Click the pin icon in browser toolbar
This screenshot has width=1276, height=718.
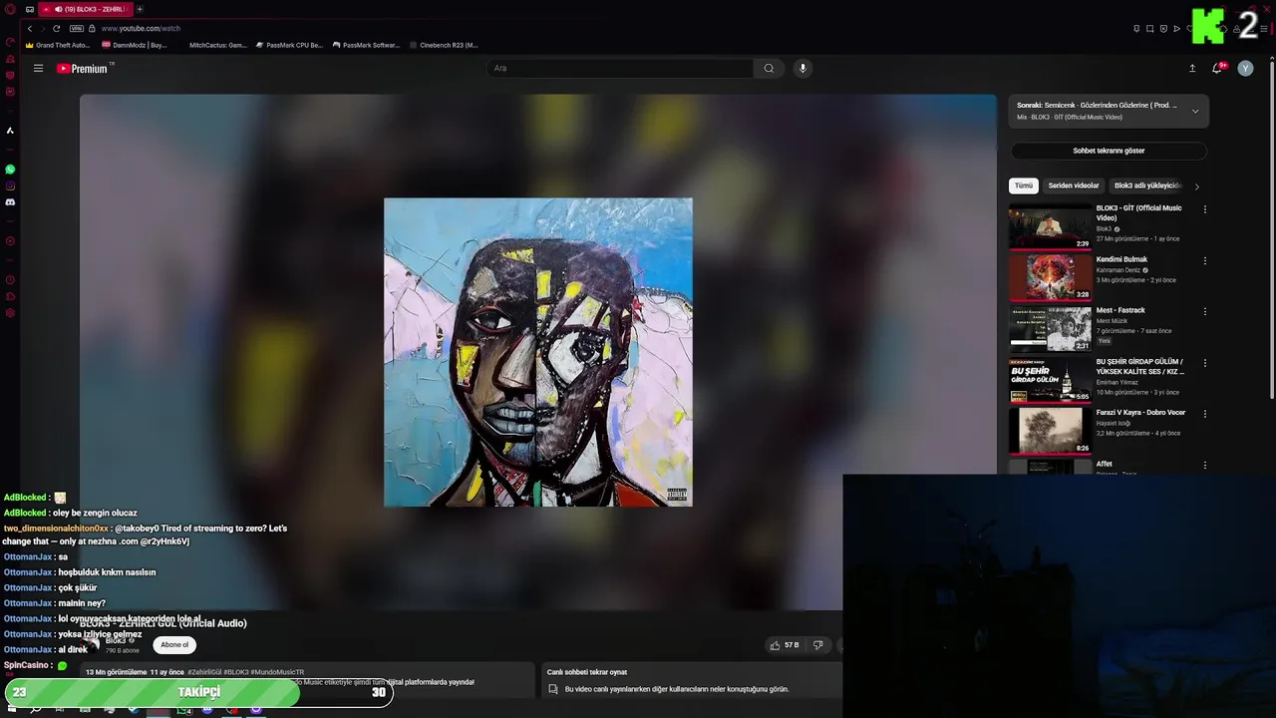(x=1136, y=28)
